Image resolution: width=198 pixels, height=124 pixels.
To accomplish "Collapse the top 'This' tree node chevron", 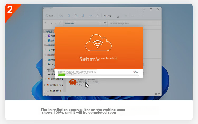I will (x=45, y=31).
